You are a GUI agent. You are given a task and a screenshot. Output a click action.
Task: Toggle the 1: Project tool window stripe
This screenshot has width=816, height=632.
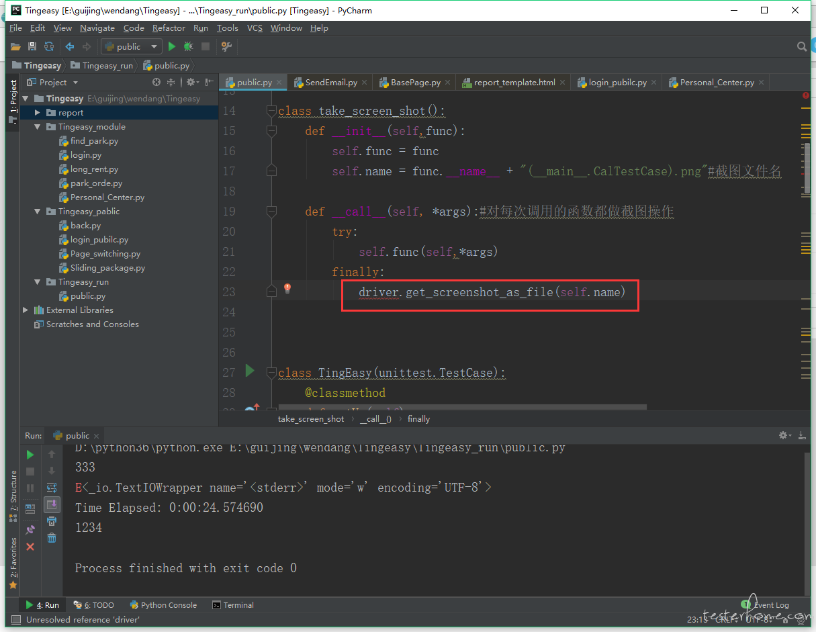13,101
